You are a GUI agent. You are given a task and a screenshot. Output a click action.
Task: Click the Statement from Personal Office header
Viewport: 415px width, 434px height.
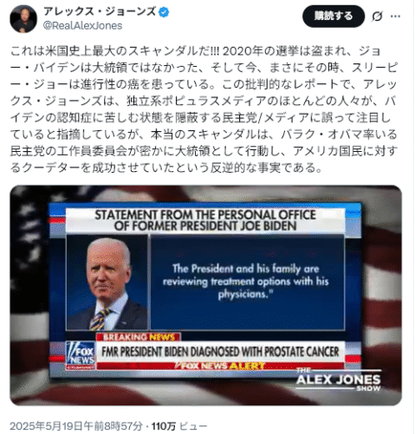point(205,220)
